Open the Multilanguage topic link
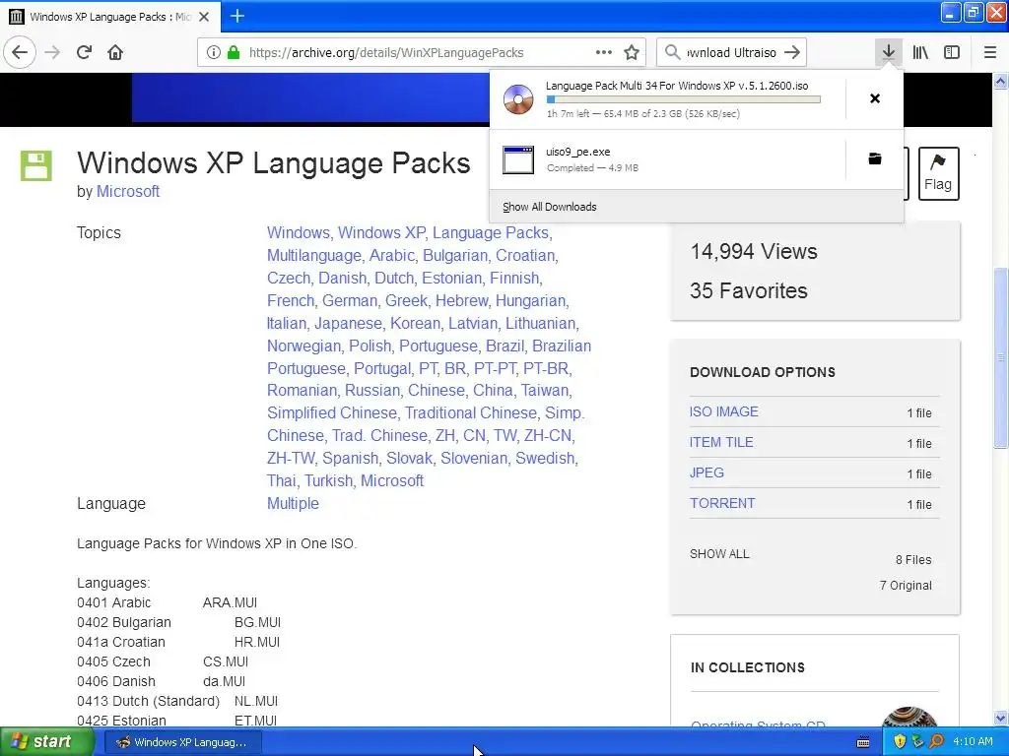Image resolution: width=1009 pixels, height=756 pixels. coord(314,255)
